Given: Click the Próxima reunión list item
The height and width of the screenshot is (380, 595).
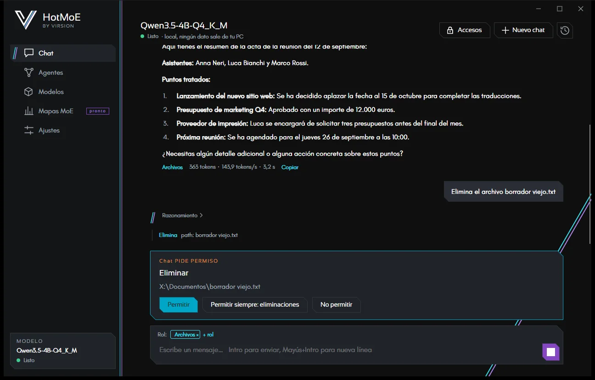Looking at the screenshot, I should coord(286,138).
